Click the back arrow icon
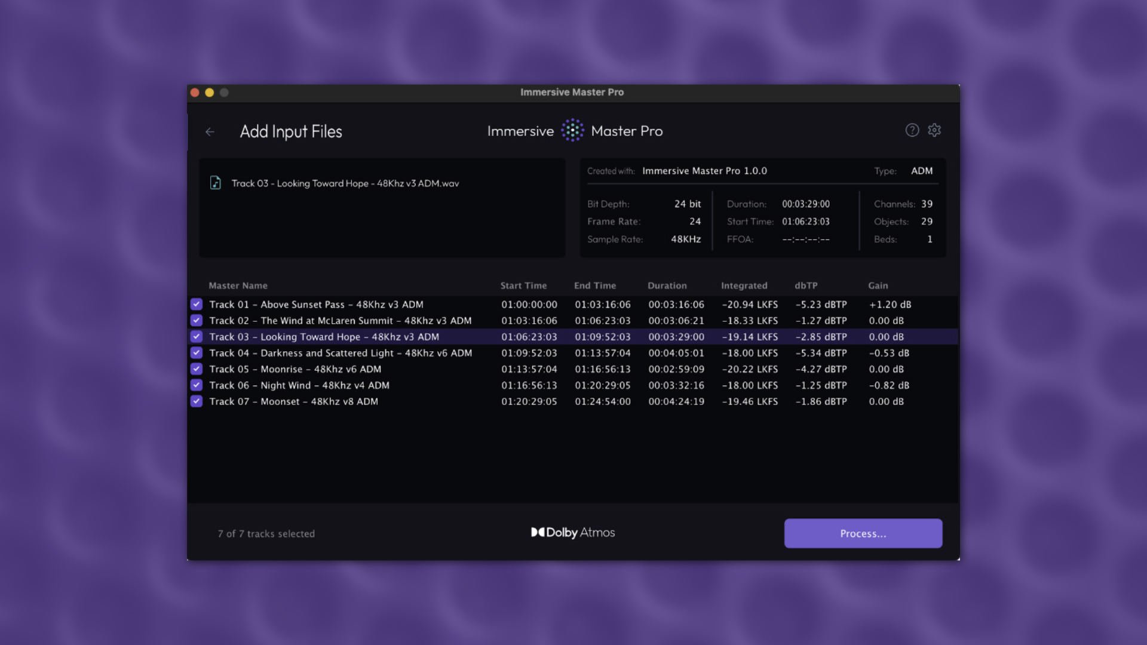1147x645 pixels. [210, 132]
